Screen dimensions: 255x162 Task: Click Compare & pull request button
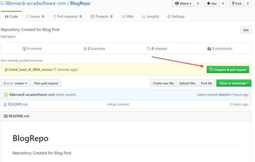point(228,70)
